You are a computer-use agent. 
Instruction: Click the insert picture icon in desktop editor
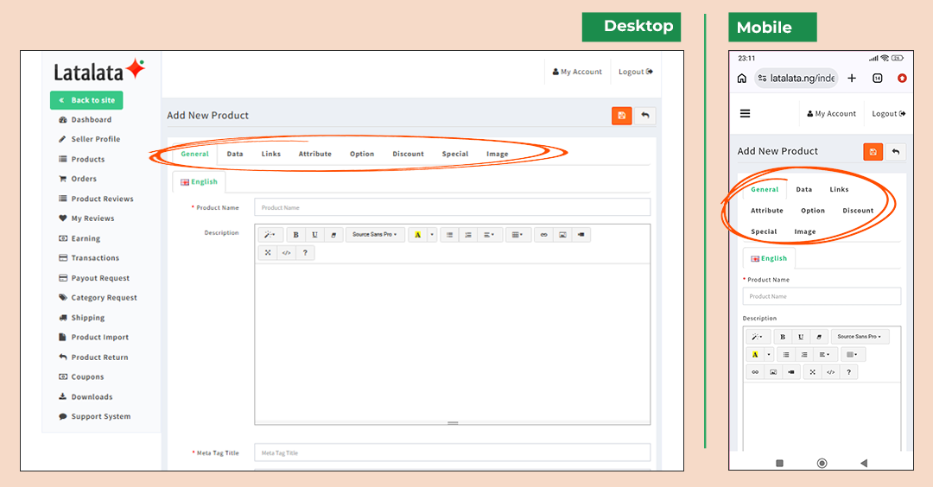(562, 234)
